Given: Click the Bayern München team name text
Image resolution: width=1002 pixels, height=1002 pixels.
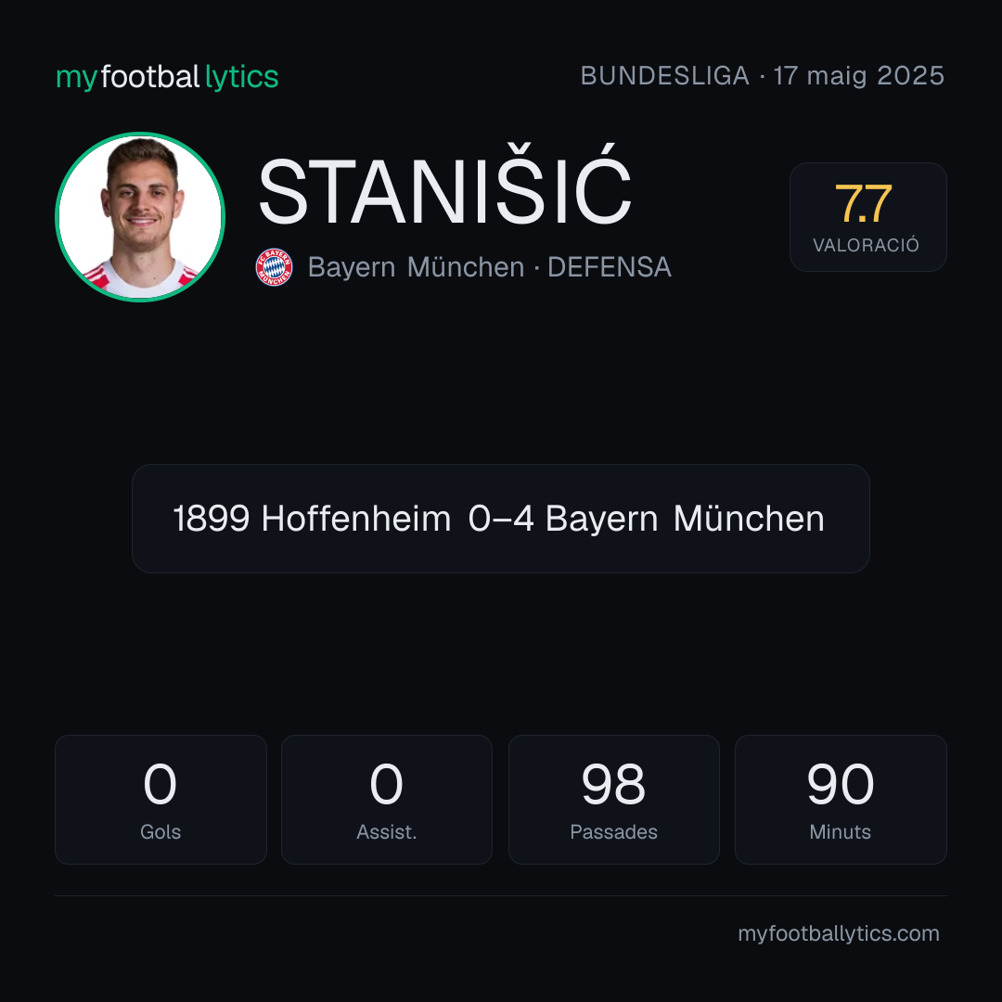Looking at the screenshot, I should [416, 267].
